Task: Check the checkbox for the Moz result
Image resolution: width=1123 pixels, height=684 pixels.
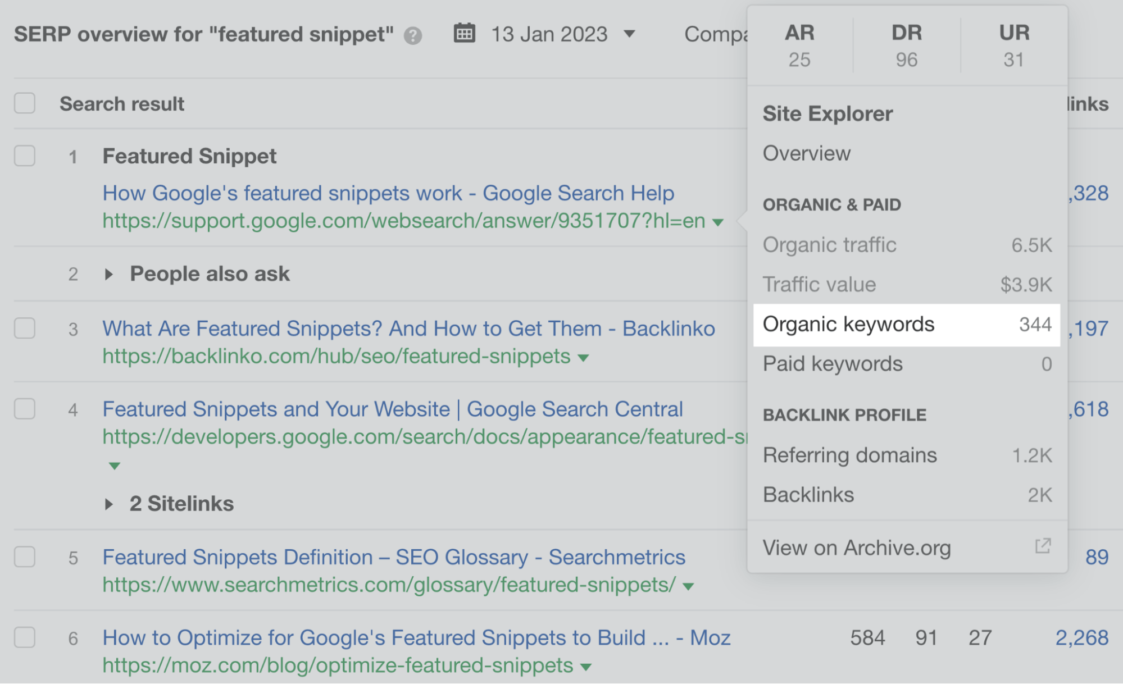Action: (x=25, y=638)
